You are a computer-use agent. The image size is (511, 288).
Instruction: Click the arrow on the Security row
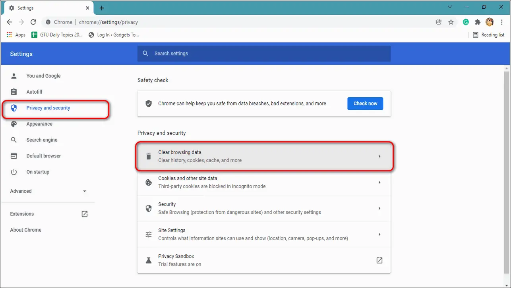tap(379, 208)
